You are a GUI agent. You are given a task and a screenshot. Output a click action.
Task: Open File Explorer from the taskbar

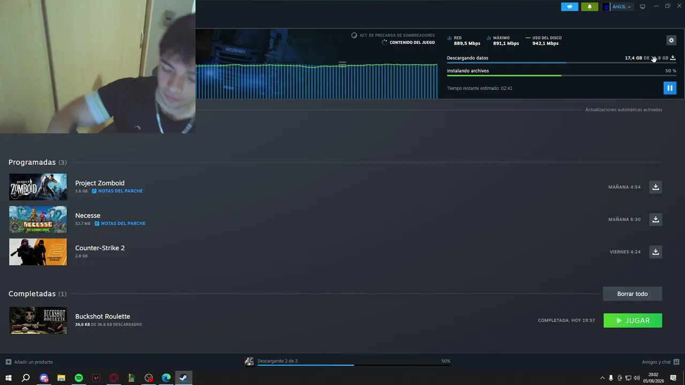point(61,378)
